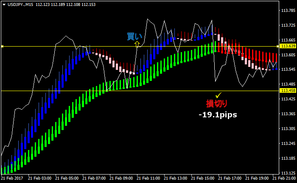Click the 21 Feb 15:00 time label

(203, 178)
